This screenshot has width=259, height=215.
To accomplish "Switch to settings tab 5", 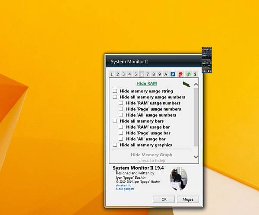I will [136, 74].
